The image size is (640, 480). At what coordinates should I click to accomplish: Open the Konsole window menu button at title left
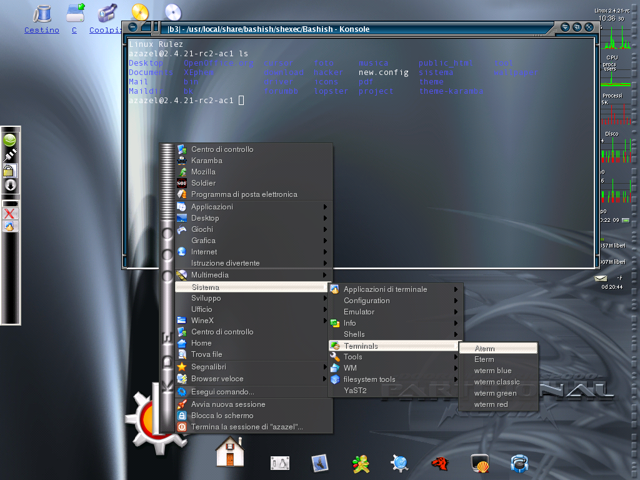(x=132, y=27)
